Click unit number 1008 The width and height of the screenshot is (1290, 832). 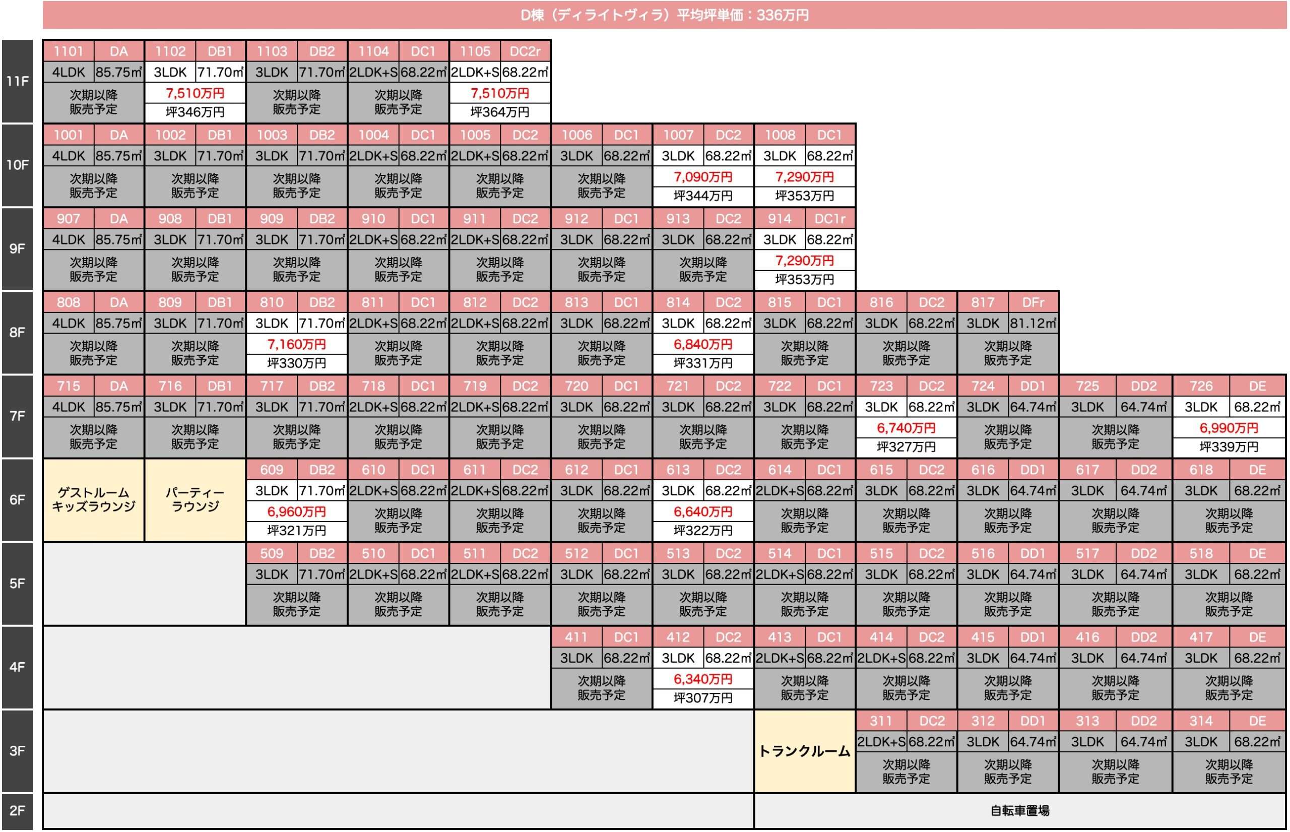(x=780, y=135)
